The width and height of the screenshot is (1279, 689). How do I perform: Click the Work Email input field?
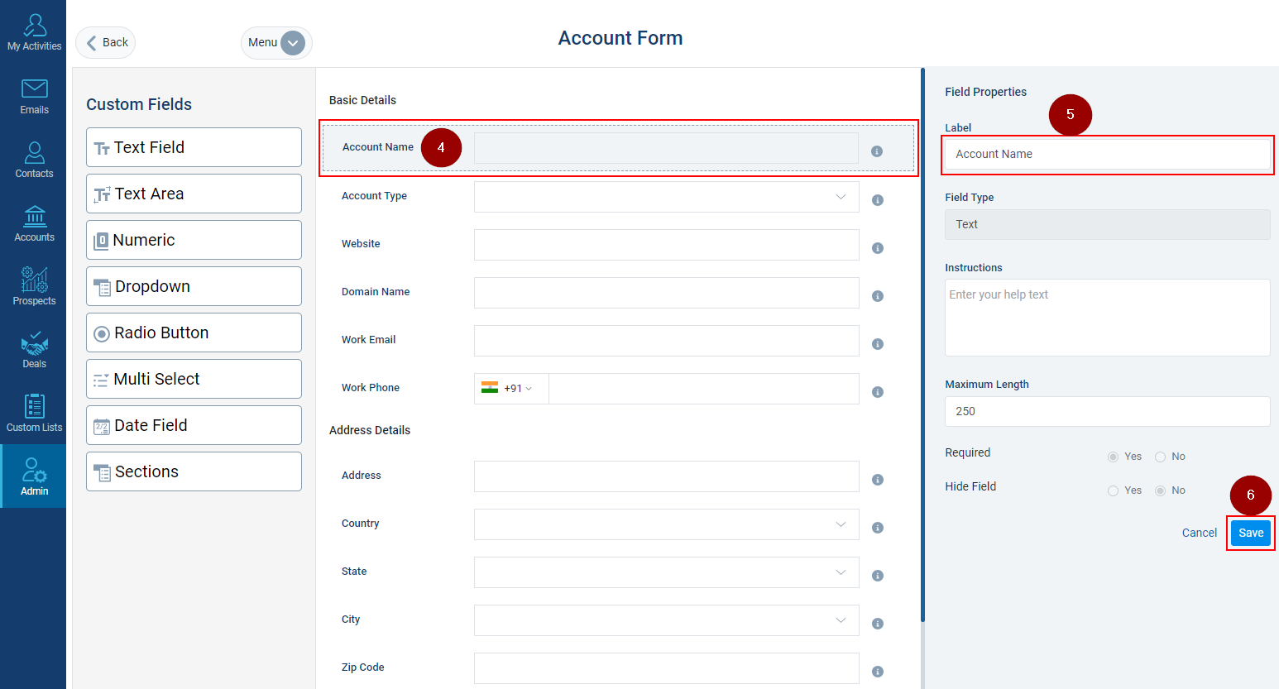666,341
